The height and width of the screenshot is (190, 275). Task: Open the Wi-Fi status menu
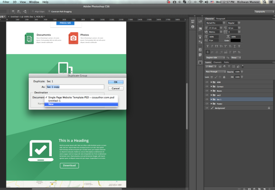click(201, 2)
